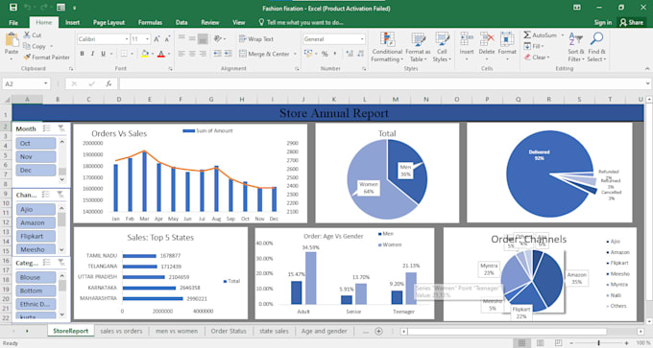
Task: Expand the Merge & Center dropdown arrow
Action: [x=295, y=54]
